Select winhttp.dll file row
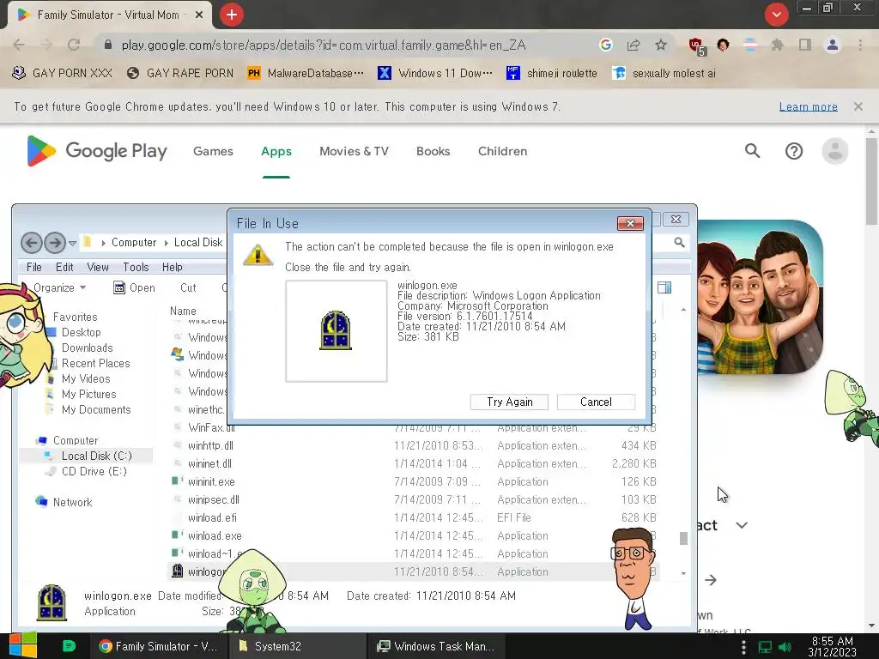This screenshot has width=879, height=659. [x=414, y=445]
